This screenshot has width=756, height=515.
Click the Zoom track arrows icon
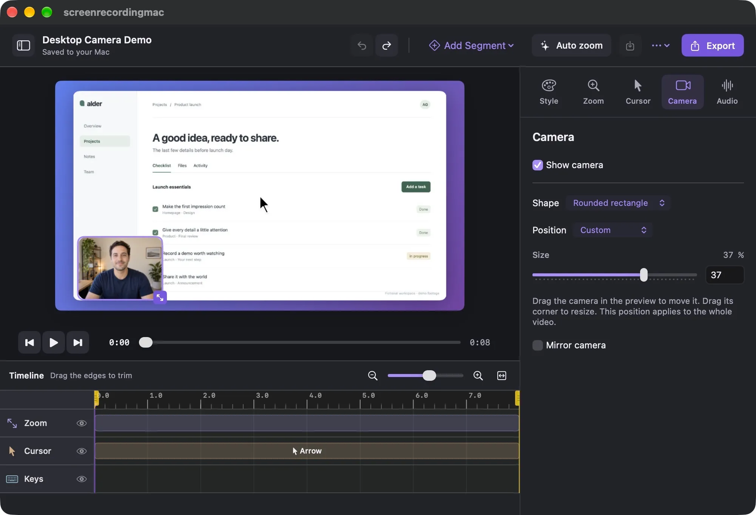click(x=12, y=423)
